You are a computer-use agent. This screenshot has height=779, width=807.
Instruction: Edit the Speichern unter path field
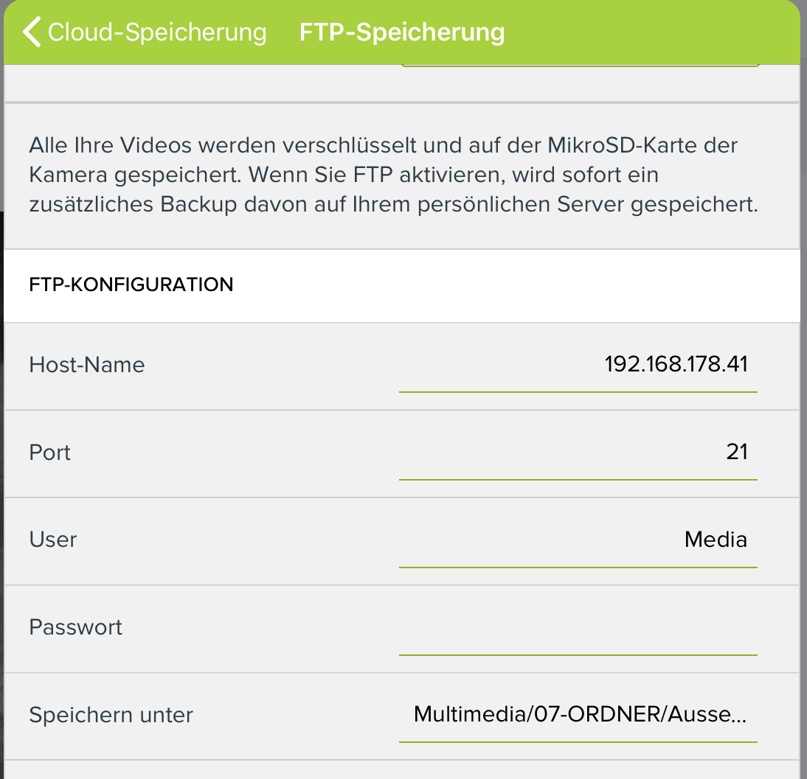[578, 714]
